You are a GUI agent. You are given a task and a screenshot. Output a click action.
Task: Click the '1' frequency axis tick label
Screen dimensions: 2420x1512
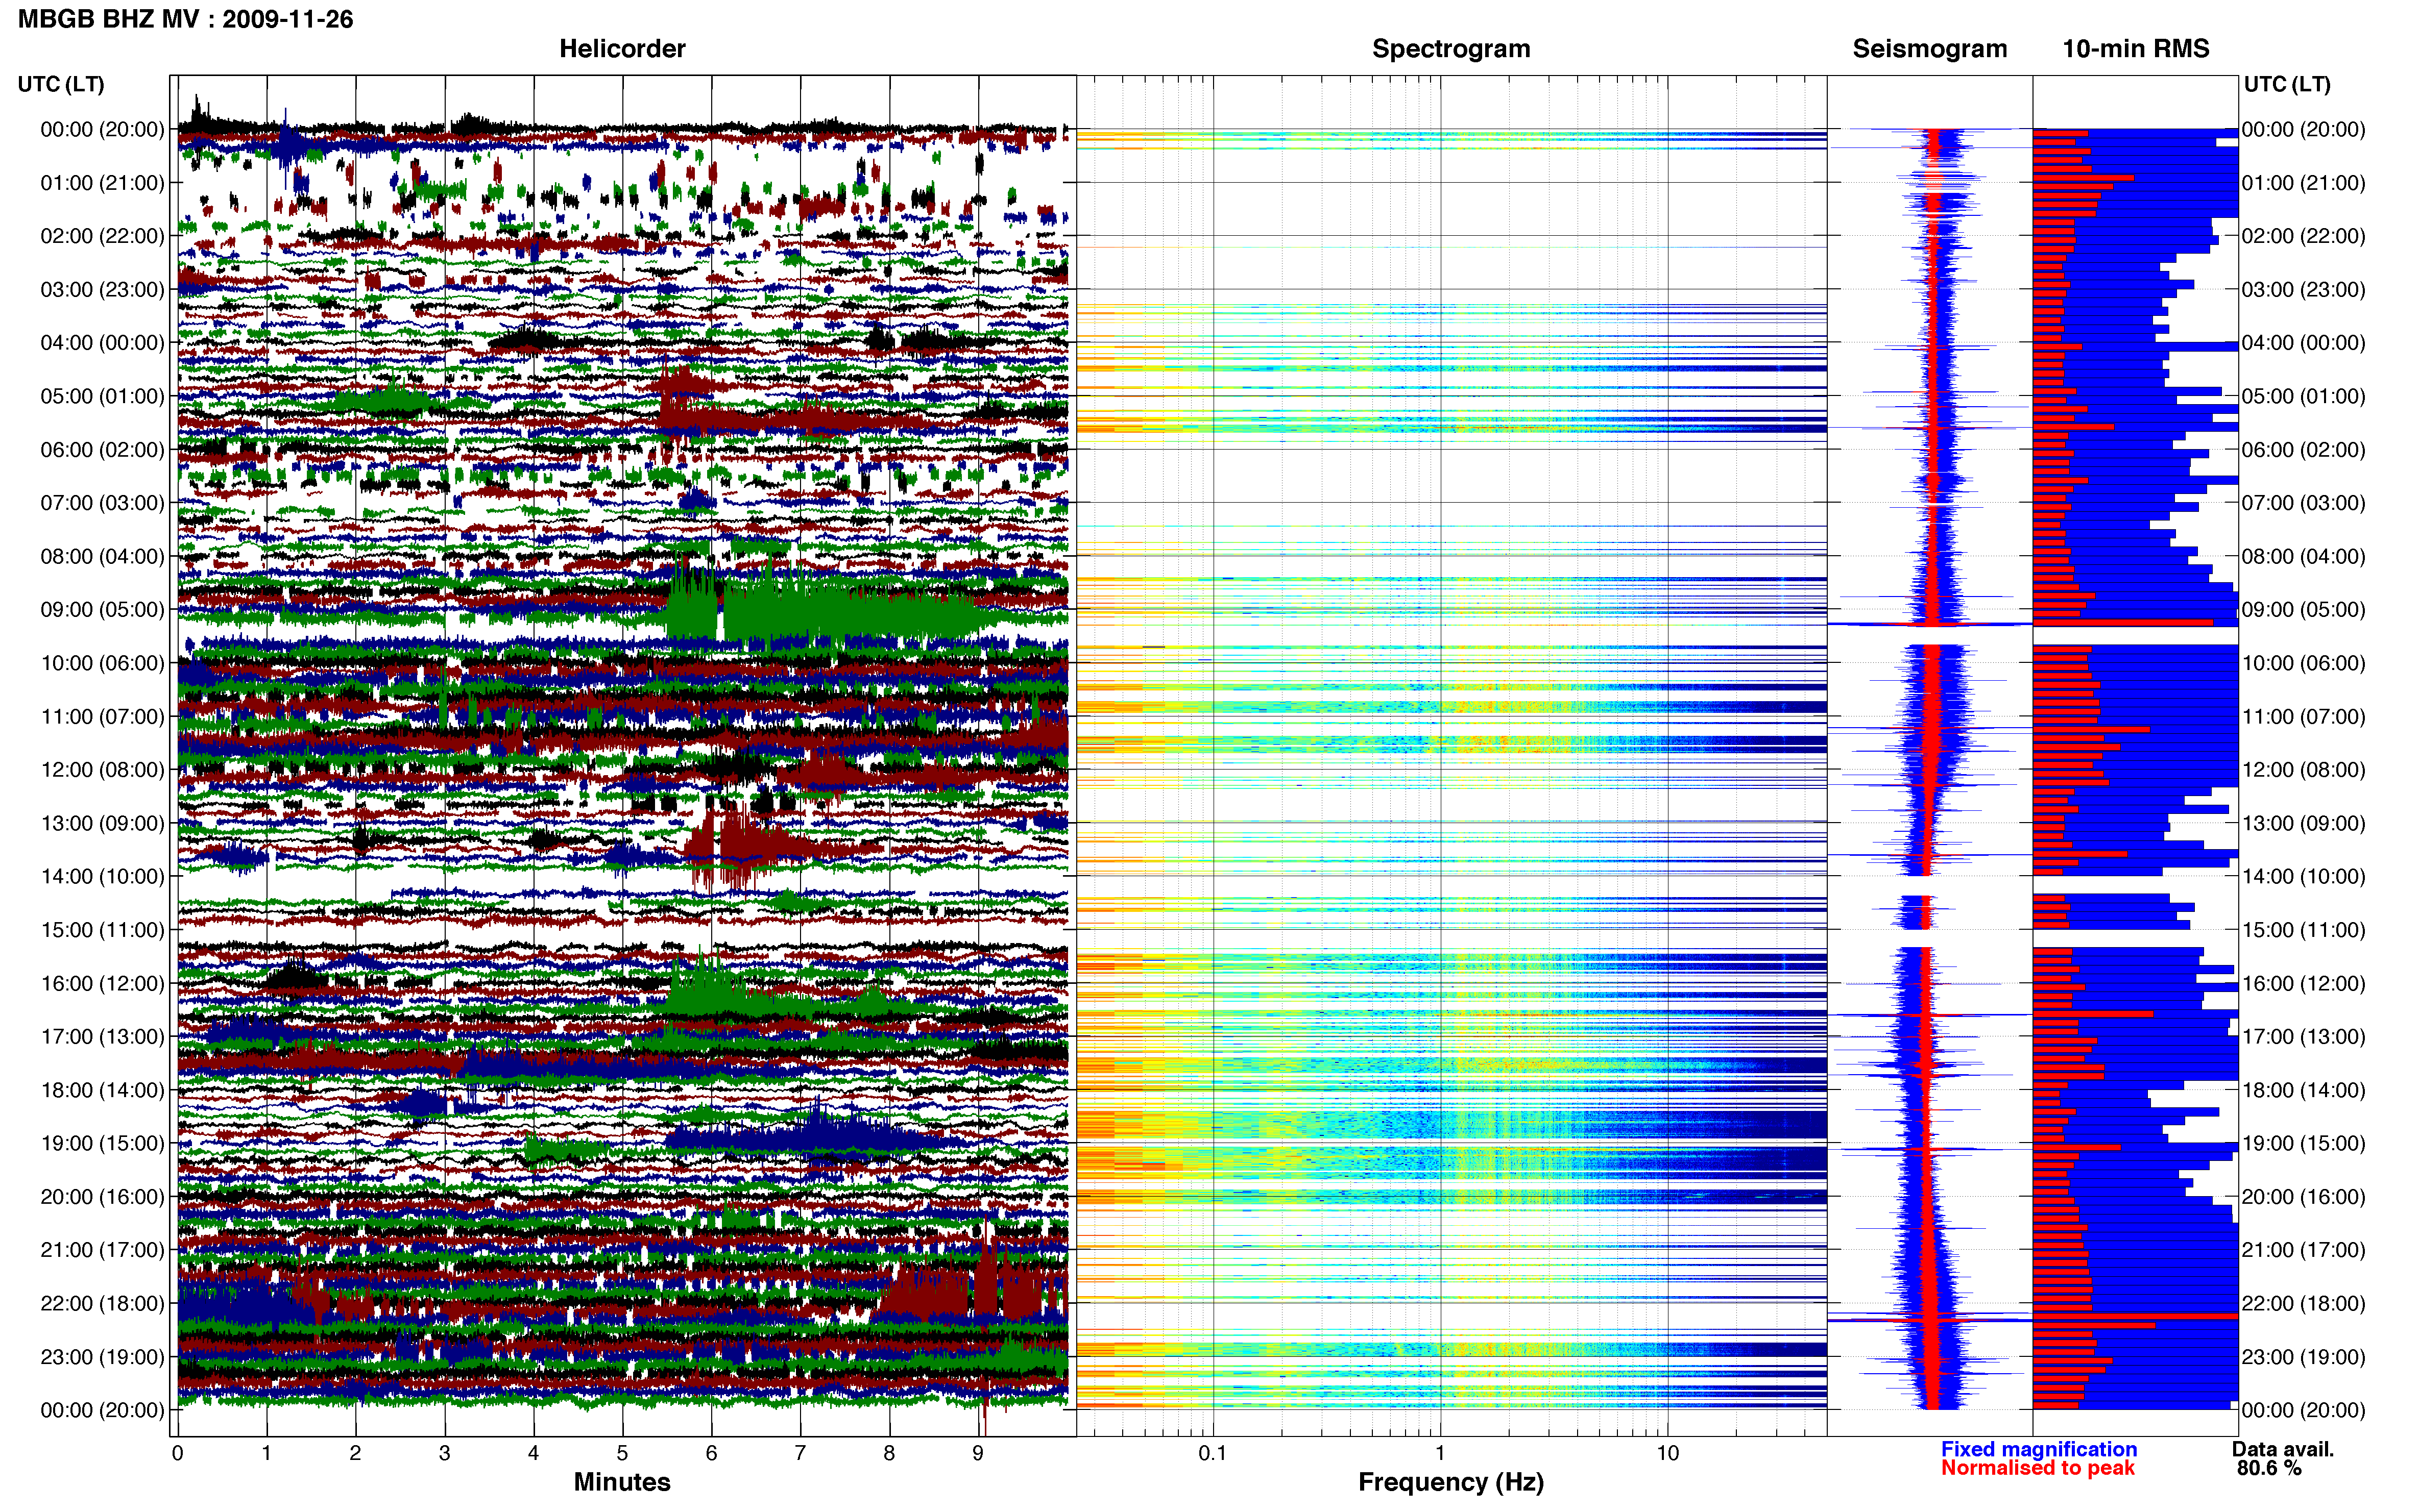point(1440,1454)
